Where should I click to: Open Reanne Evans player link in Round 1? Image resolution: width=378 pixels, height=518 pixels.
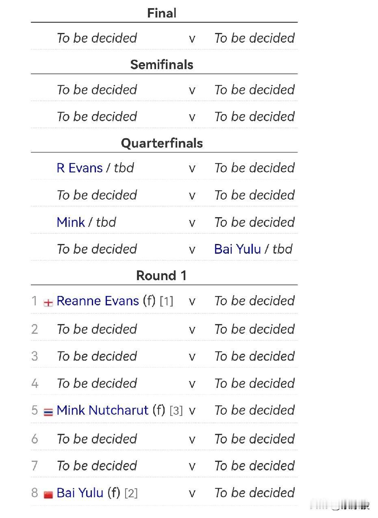(x=98, y=301)
